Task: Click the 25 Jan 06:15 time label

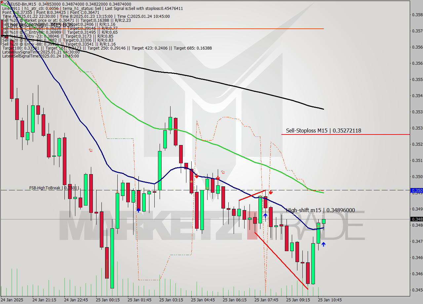Action: pyautogui.click(x=235, y=300)
